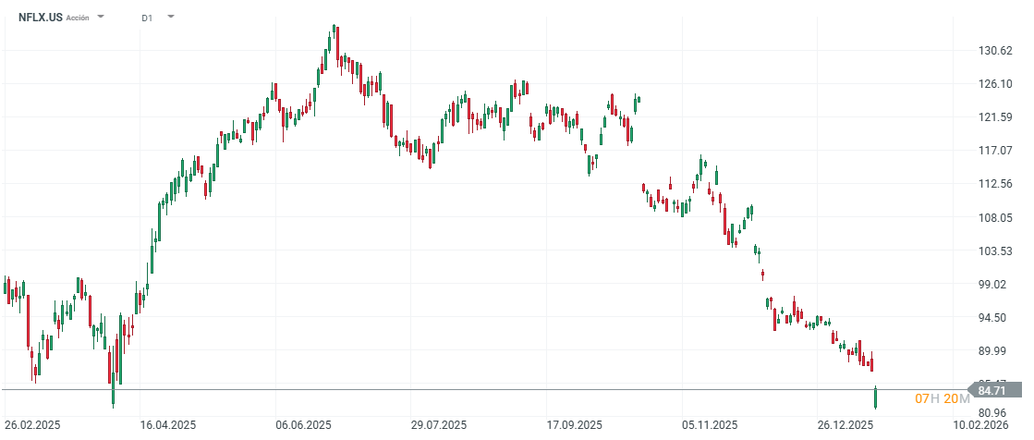This screenshot has height=440, width=1034.
Task: Select the 06.06.2025 date marker
Action: [x=304, y=425]
